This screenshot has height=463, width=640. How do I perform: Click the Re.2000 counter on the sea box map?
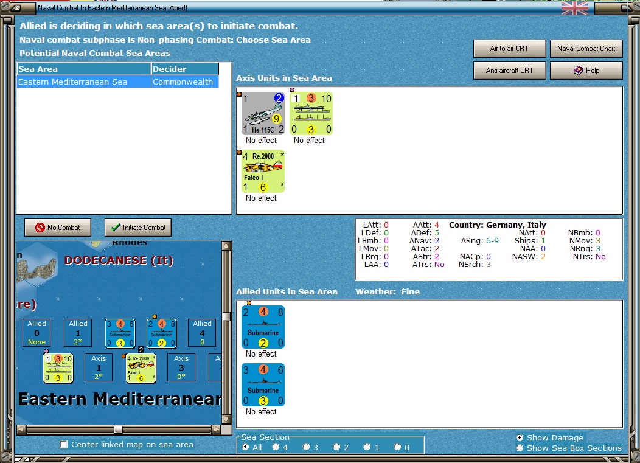pos(141,368)
